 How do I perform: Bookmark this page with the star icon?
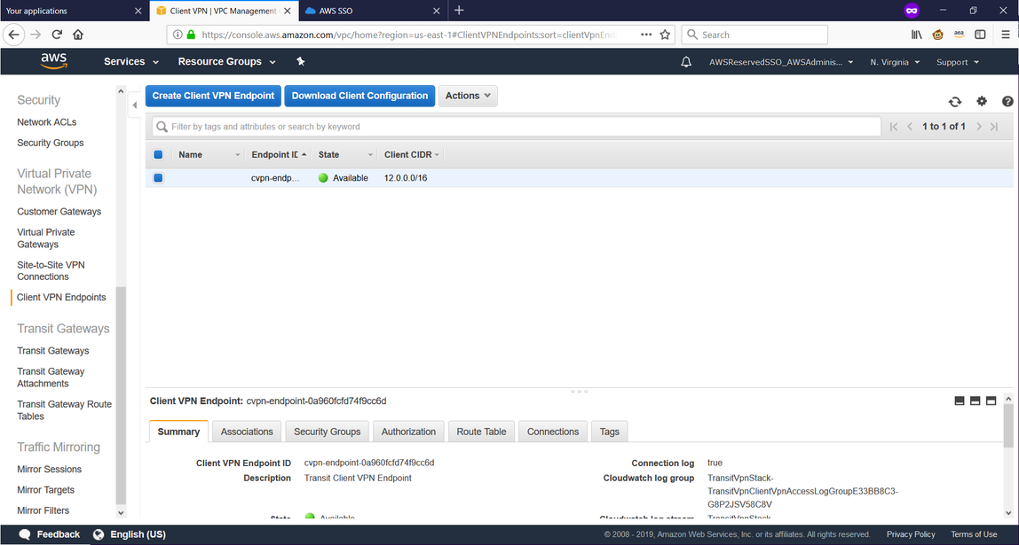[665, 35]
